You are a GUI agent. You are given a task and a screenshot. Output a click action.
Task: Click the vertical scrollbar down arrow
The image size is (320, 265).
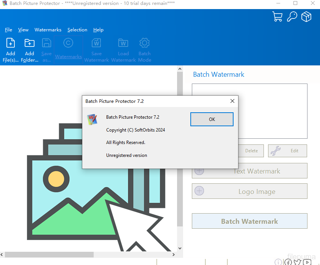pyautogui.click(x=180, y=248)
